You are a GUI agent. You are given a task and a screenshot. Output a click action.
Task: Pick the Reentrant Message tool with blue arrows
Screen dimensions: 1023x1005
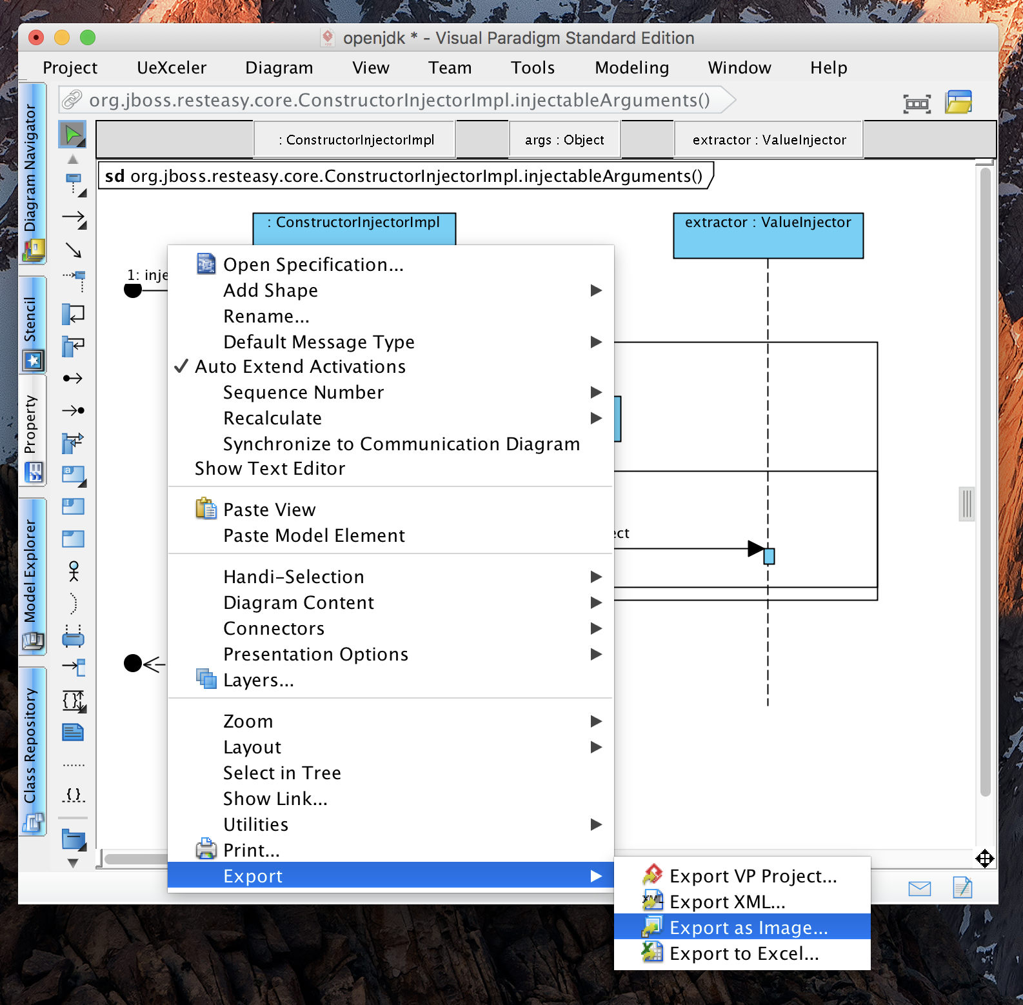(73, 443)
